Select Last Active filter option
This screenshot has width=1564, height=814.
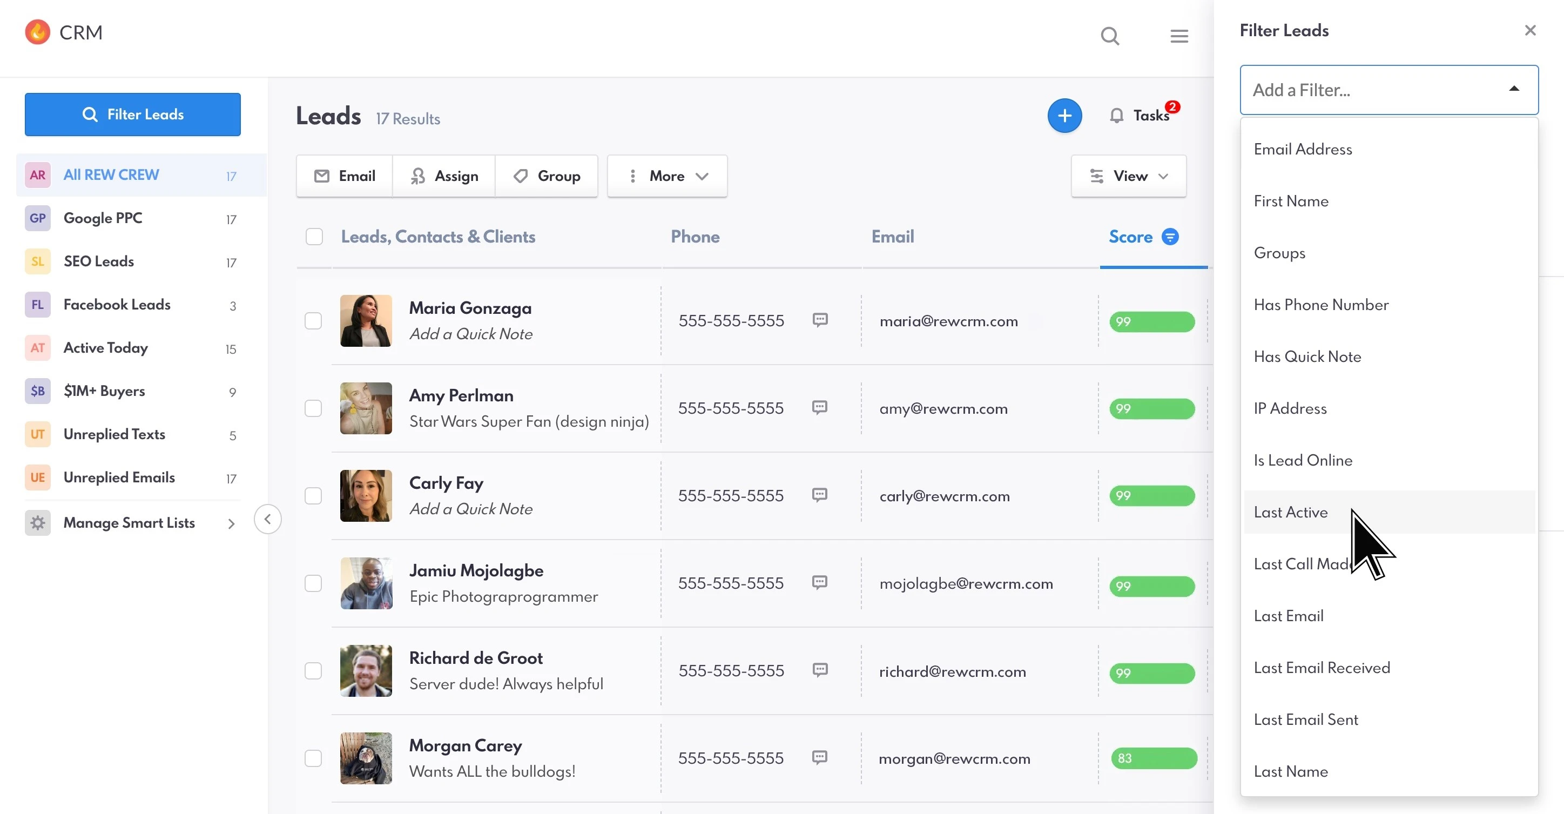point(1291,512)
